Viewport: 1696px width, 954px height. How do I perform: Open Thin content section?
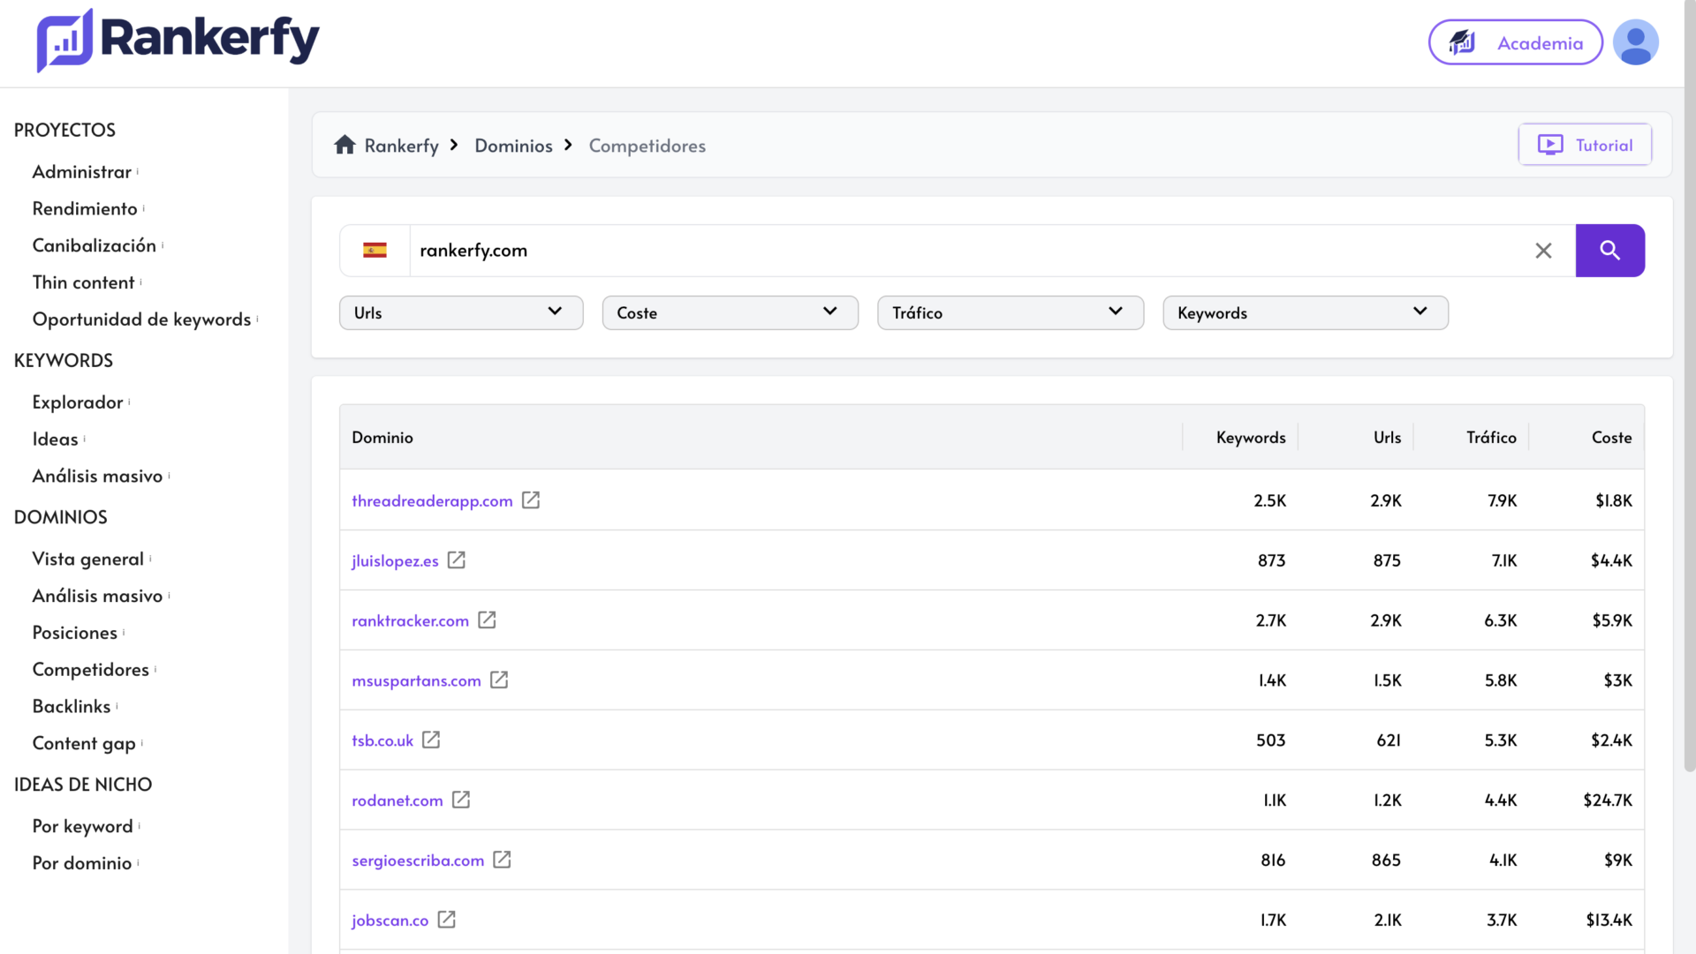[x=83, y=282]
